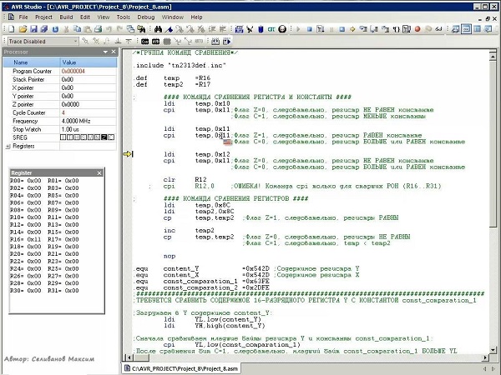Open the Debug menu
This screenshot has height=375, width=501.
coord(145,17)
